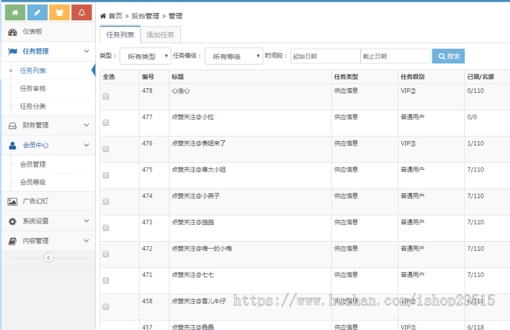The height and width of the screenshot is (330, 510).
Task: Click 后台管理 breadcrumb link
Action: 146,16
